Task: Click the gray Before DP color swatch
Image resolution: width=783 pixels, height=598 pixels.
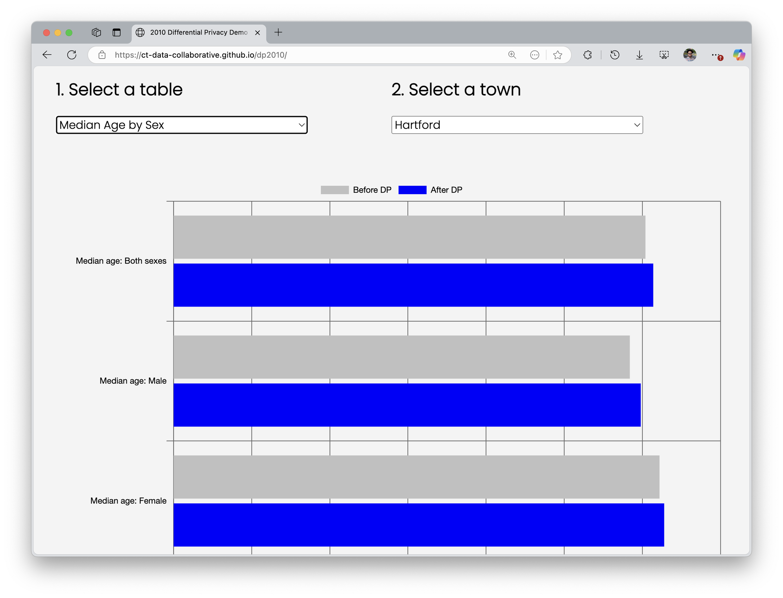Action: point(334,190)
